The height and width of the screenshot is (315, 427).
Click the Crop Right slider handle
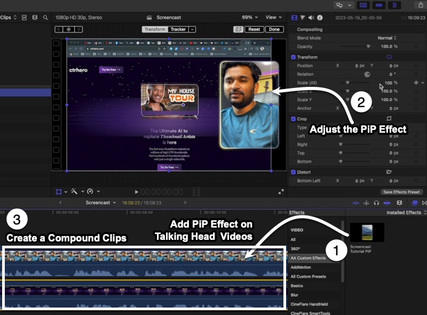(341, 144)
